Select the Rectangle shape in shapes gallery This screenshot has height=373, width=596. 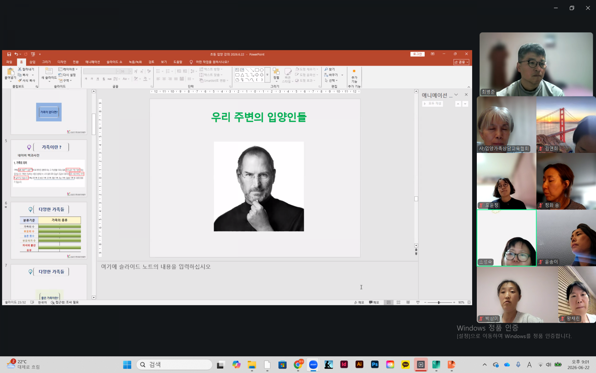tap(257, 70)
